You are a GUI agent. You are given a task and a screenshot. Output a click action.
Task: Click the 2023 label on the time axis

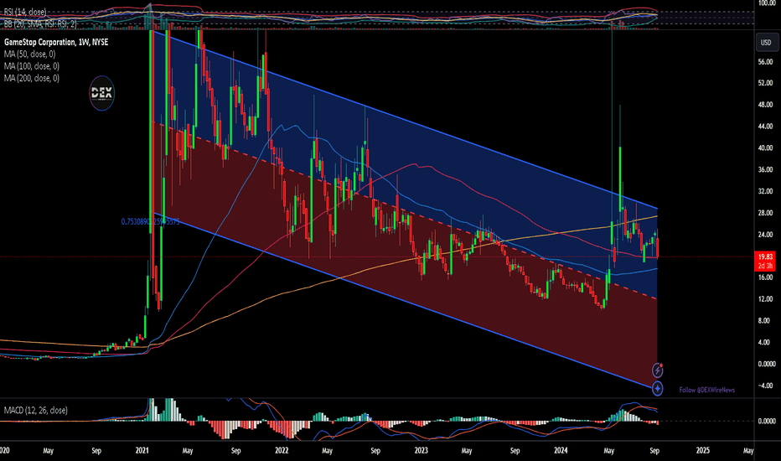(421, 451)
